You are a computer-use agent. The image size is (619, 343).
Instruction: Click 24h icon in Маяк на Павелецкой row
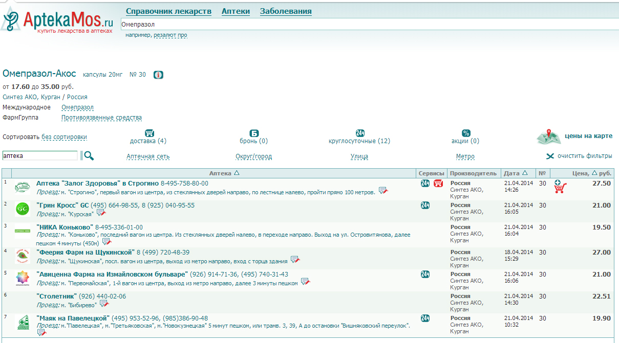(x=425, y=318)
